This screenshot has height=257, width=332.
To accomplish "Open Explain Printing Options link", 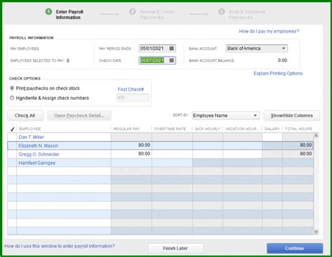I will tap(278, 73).
